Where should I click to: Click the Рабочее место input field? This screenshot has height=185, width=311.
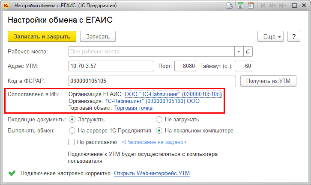(152, 51)
